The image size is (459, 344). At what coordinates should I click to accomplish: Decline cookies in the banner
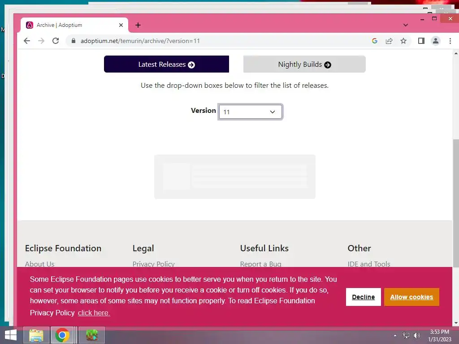pos(363,297)
